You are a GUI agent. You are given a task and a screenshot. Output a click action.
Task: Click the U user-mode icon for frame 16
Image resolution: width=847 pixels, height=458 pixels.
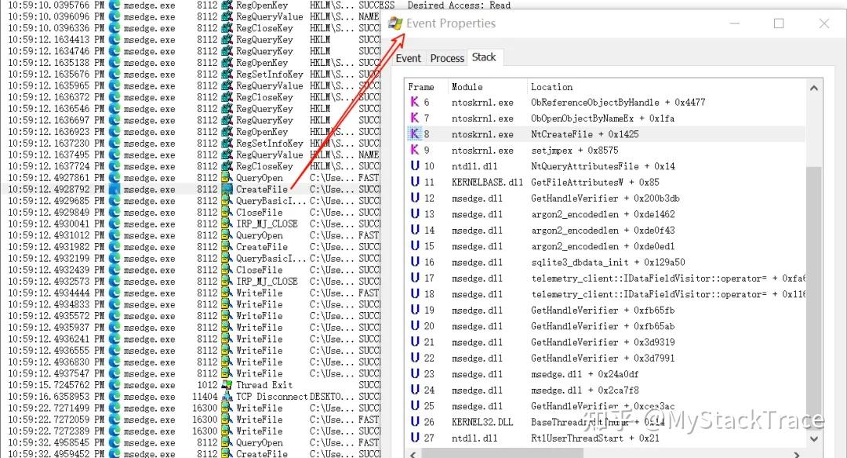[x=415, y=262]
